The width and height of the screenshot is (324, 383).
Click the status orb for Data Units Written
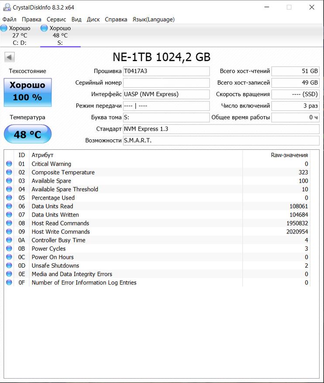tap(9, 214)
